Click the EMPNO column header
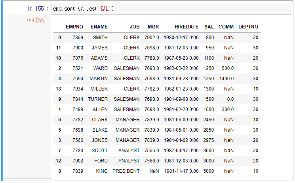295x183 pixels. [74, 27]
